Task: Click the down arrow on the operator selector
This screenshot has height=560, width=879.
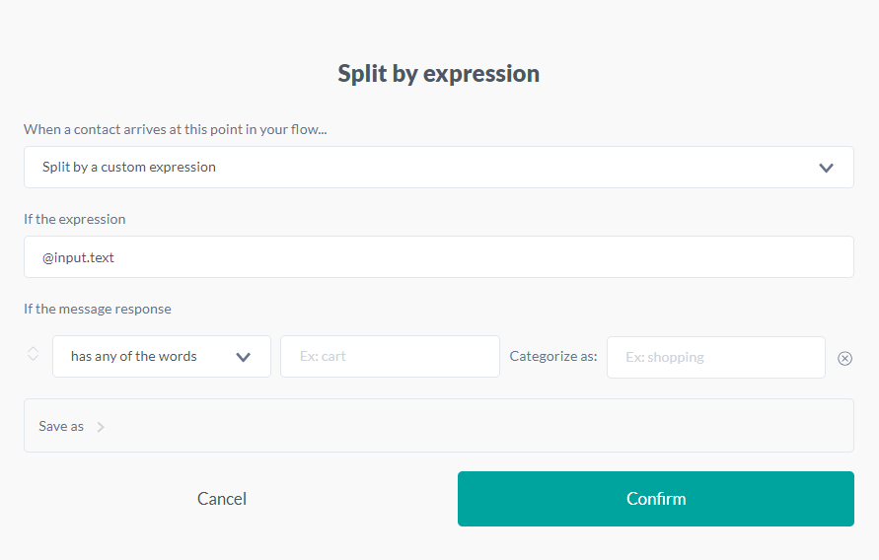Action: (244, 357)
